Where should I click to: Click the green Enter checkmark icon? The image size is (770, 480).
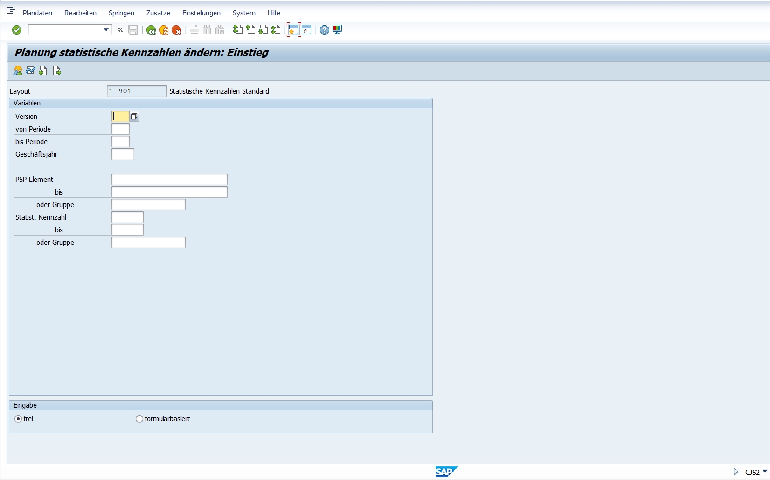point(17,30)
